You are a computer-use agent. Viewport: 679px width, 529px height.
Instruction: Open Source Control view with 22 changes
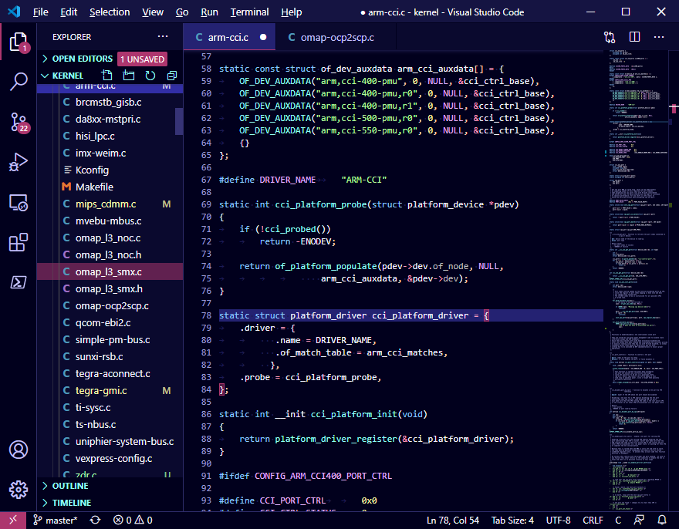tap(19, 122)
